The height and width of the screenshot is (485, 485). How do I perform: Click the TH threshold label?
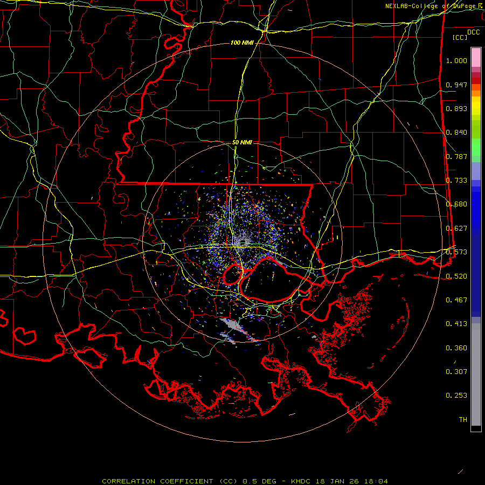(463, 420)
